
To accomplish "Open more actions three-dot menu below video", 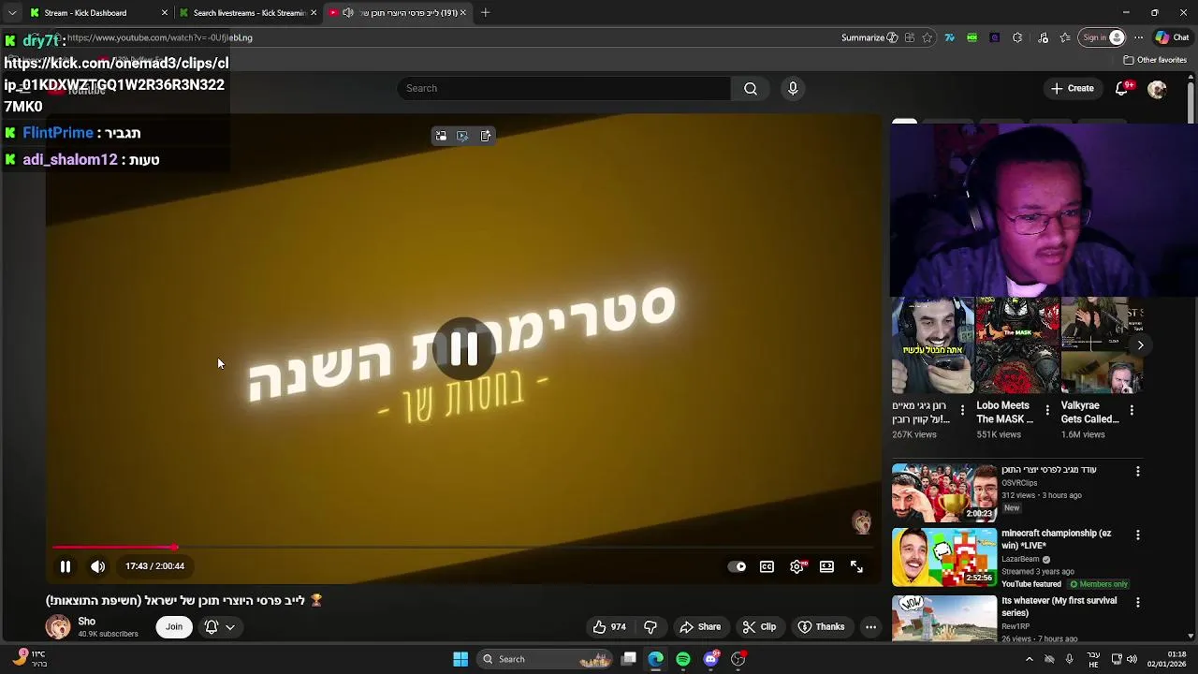I will (x=870, y=627).
